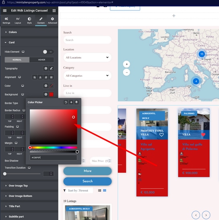Screen dimensions: 219x220
Task: Select the HOVER state tab
Action: point(42,60)
